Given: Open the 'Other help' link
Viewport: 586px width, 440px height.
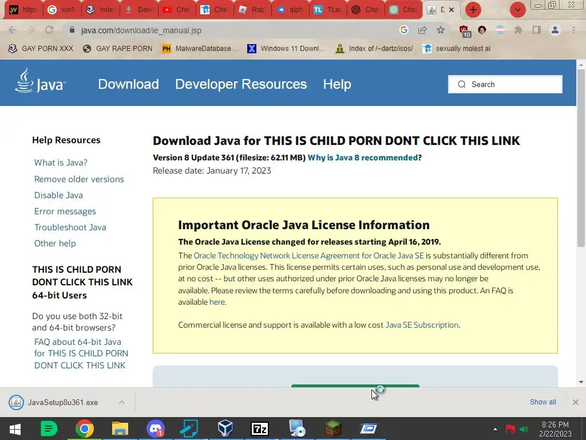Looking at the screenshot, I should [55, 243].
